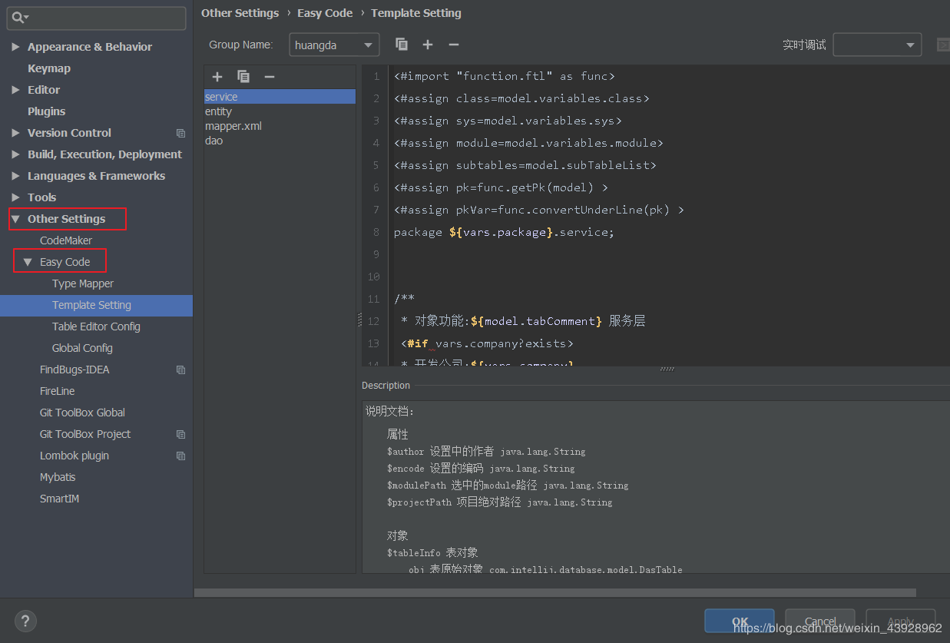The image size is (950, 643).
Task: Expand Appearance & Behavior section
Action: (x=15, y=47)
